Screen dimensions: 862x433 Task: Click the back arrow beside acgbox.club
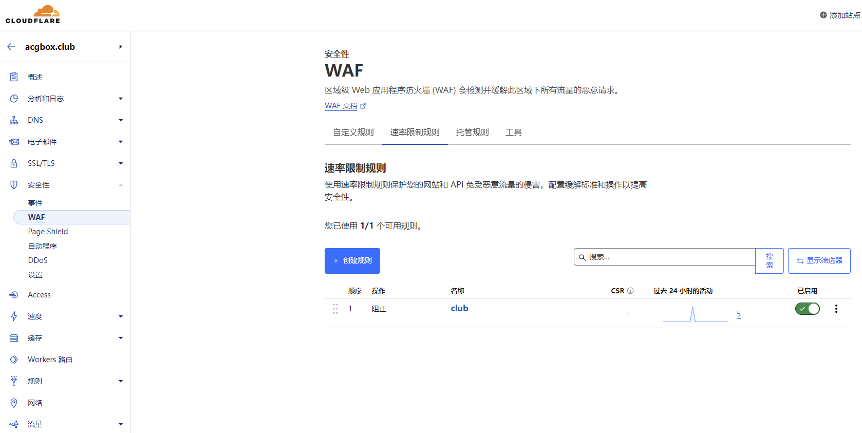pos(11,47)
